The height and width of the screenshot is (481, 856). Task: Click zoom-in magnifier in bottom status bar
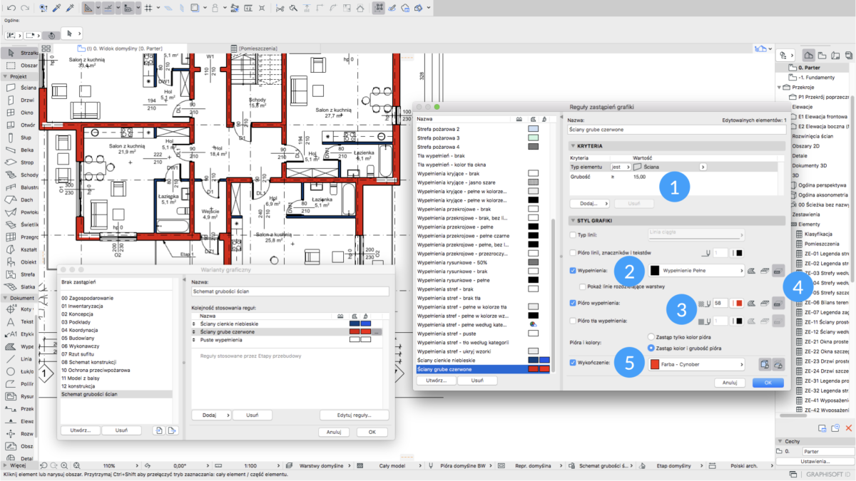[65, 465]
